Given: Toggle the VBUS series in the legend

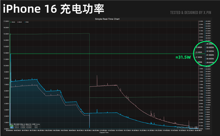Looking at the screenshot, I should [12, 22].
